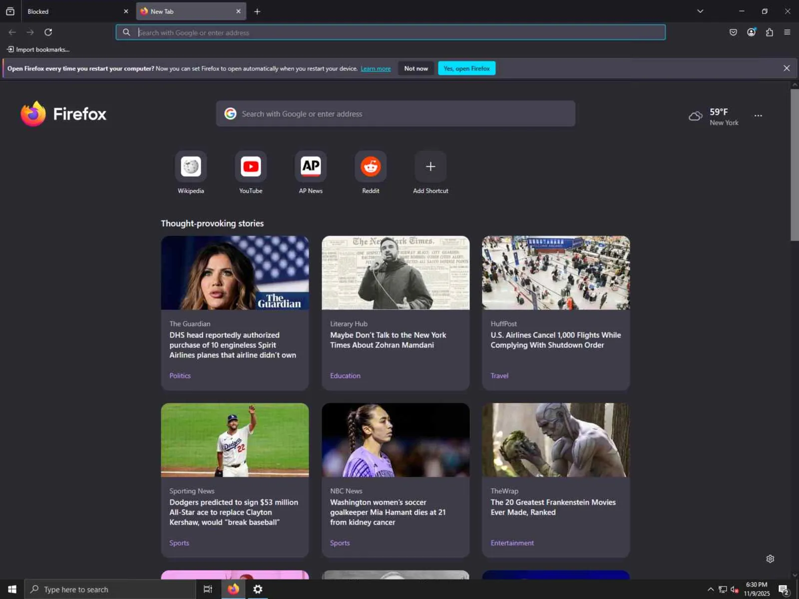Click the Travel topic link

499,375
